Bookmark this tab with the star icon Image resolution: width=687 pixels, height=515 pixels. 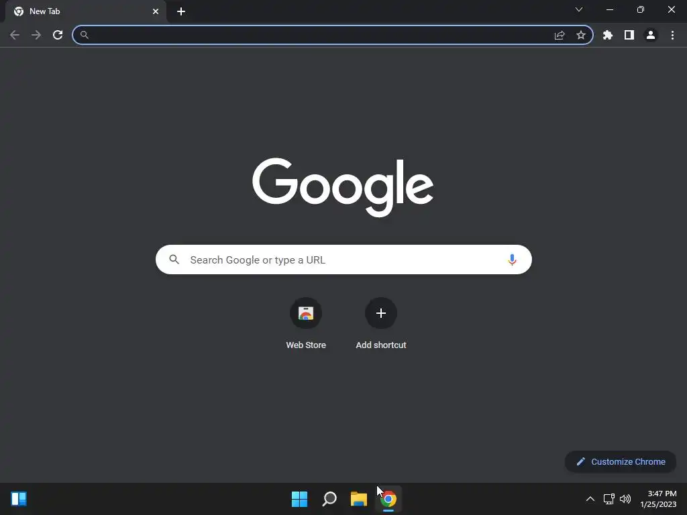581,35
